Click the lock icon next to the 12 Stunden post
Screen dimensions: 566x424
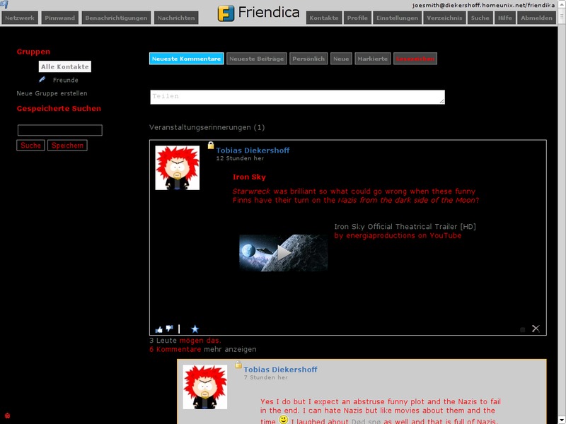tap(211, 146)
